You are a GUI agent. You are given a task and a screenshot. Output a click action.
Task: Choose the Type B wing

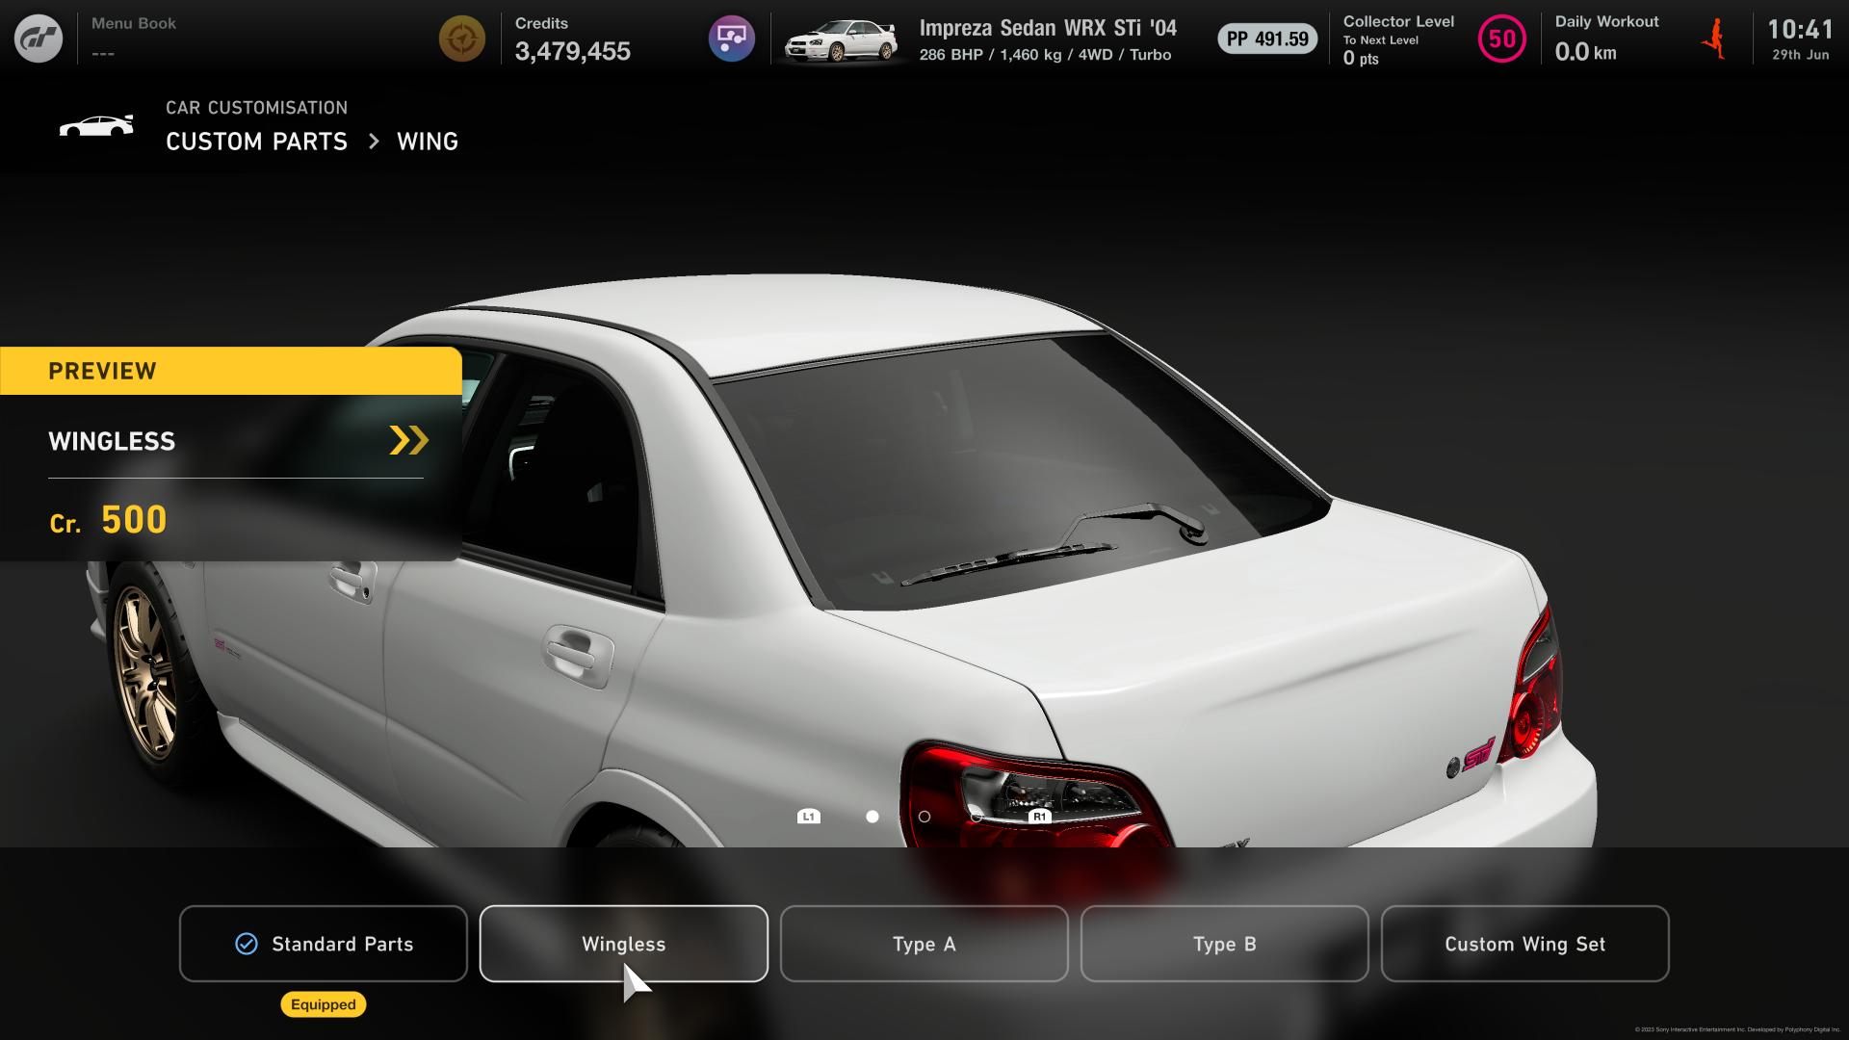[1225, 944]
